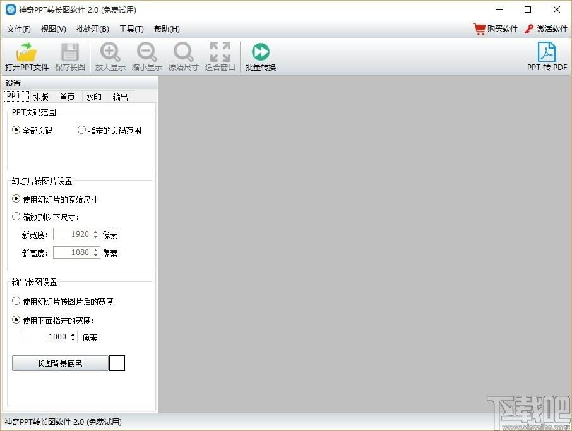Choose 使用幻灯片的原始尺寸 option
This screenshot has width=572, height=431.
16,199
